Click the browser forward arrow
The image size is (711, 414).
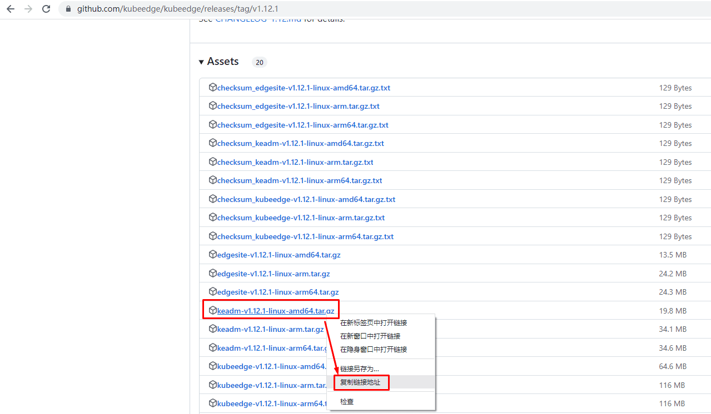click(28, 9)
